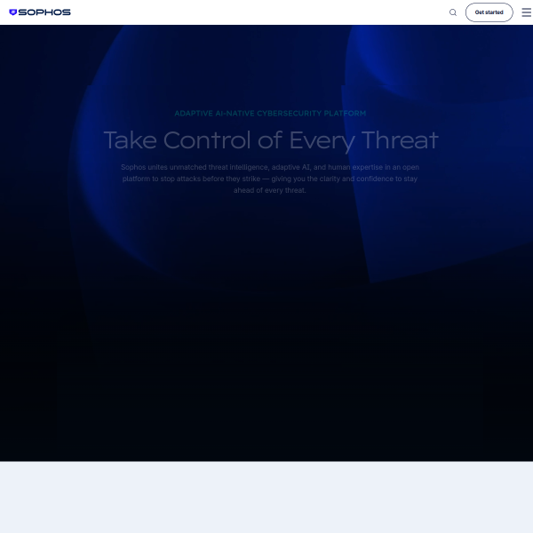
Task: Open the Sophos logo home link
Action: pos(40,12)
